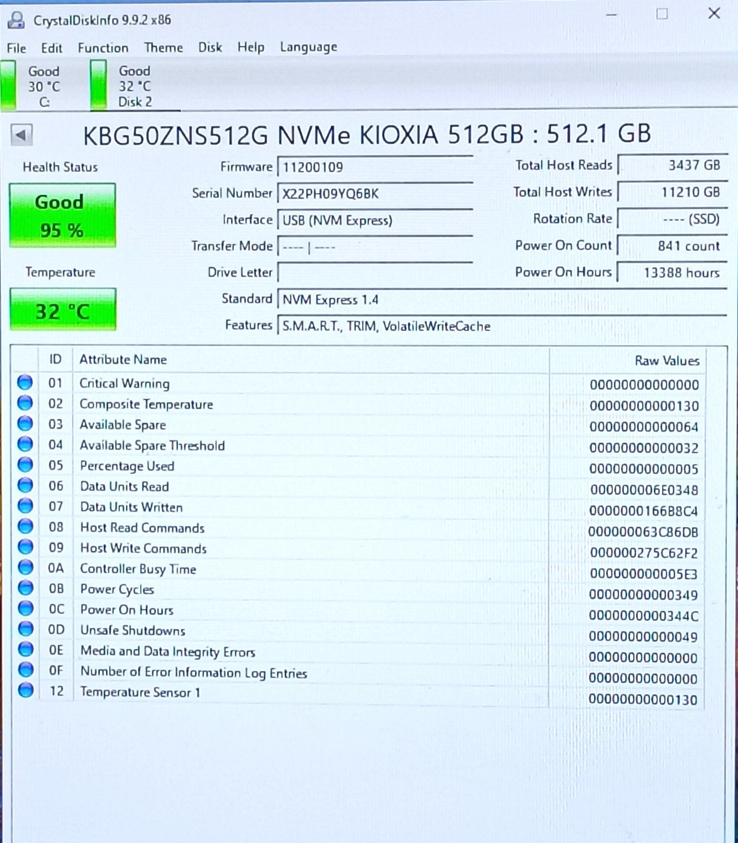Click the status circle for Controller Busy Time
The width and height of the screenshot is (738, 843).
coord(25,567)
